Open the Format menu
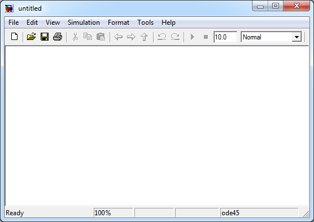The width and height of the screenshot is (314, 222). [119, 23]
